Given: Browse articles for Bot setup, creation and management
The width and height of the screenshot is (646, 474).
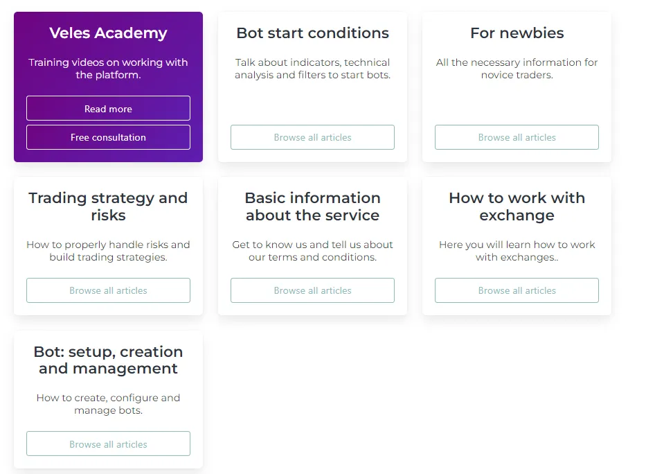Looking at the screenshot, I should [x=108, y=444].
